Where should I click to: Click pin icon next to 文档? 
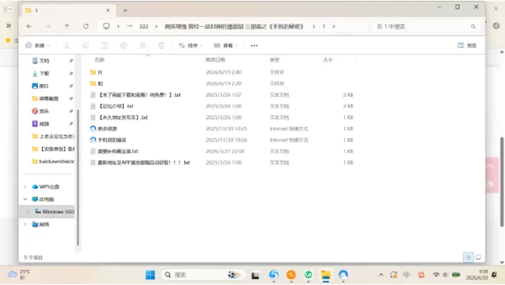point(71,60)
